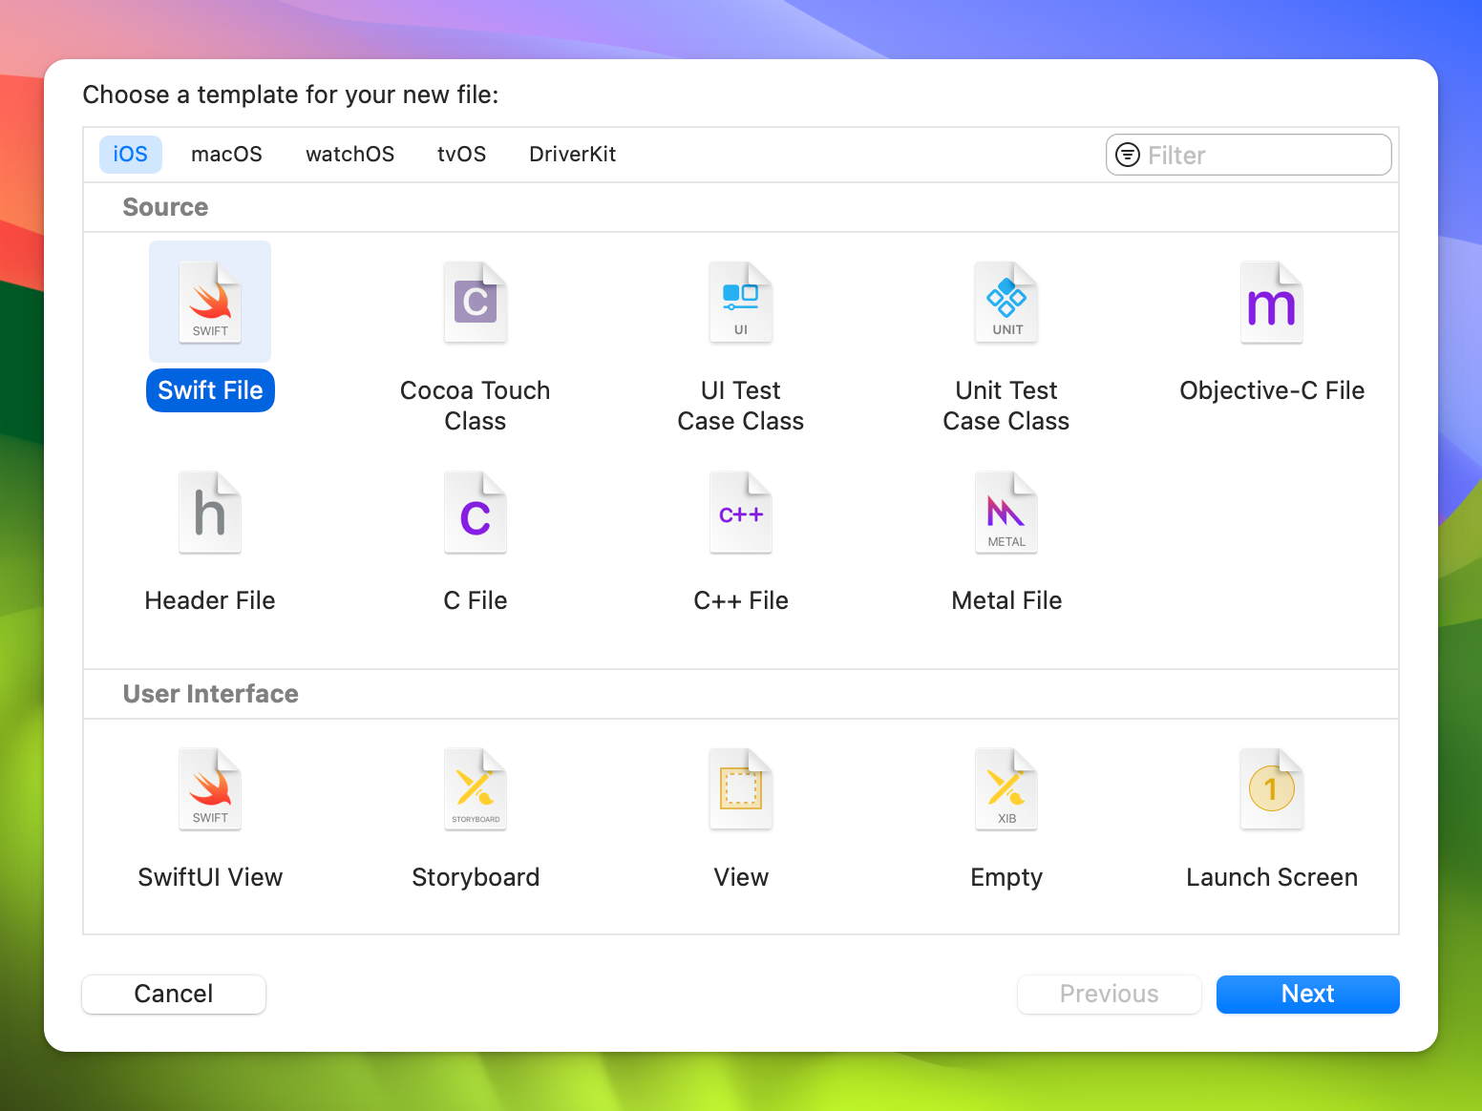Select the Unit Test Case Class icon
1482x1111 pixels.
(x=1006, y=302)
